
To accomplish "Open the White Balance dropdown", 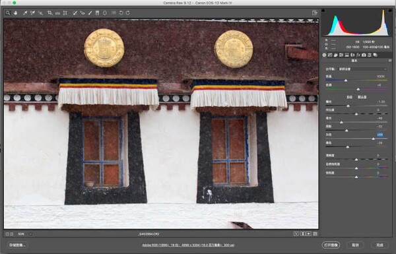I will tap(362, 69).
